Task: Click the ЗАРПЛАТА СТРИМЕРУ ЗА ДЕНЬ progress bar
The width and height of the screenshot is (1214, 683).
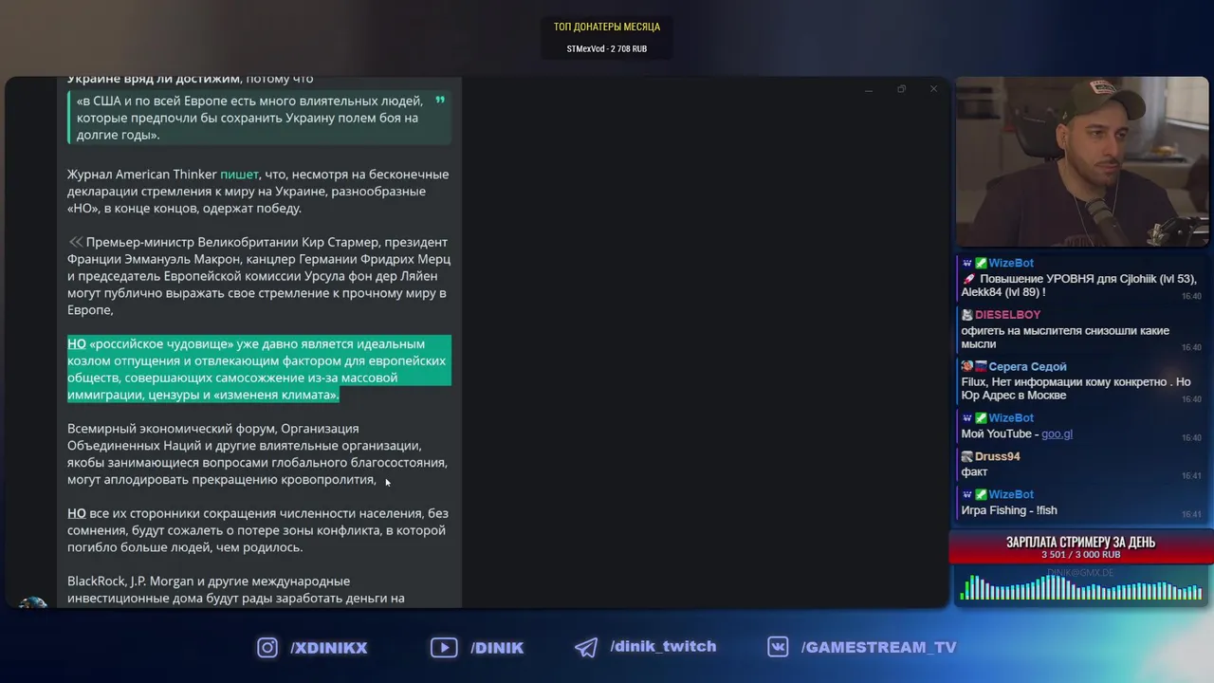Action: (1080, 547)
